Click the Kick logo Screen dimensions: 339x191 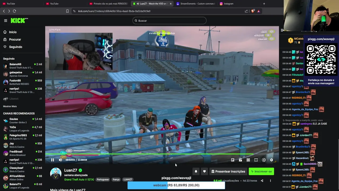pos(19,20)
